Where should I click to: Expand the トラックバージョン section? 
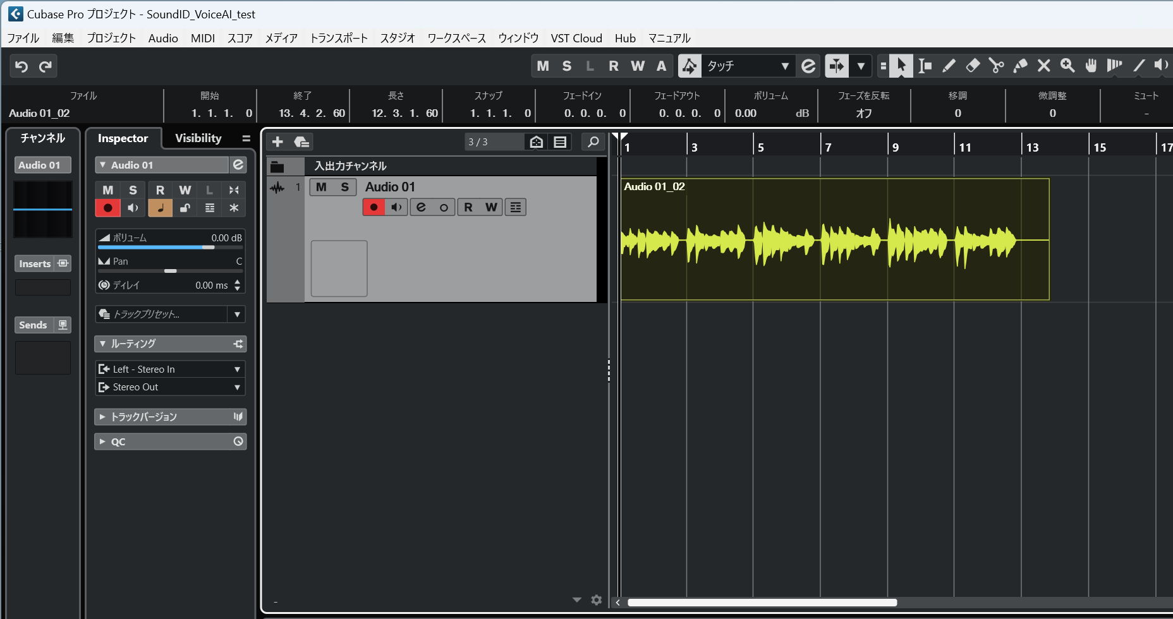[x=103, y=417]
